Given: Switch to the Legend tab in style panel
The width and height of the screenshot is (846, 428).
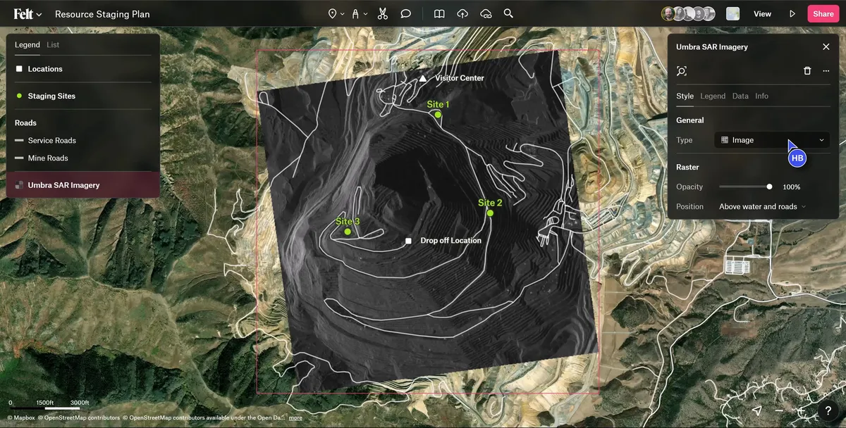Looking at the screenshot, I should tap(713, 96).
